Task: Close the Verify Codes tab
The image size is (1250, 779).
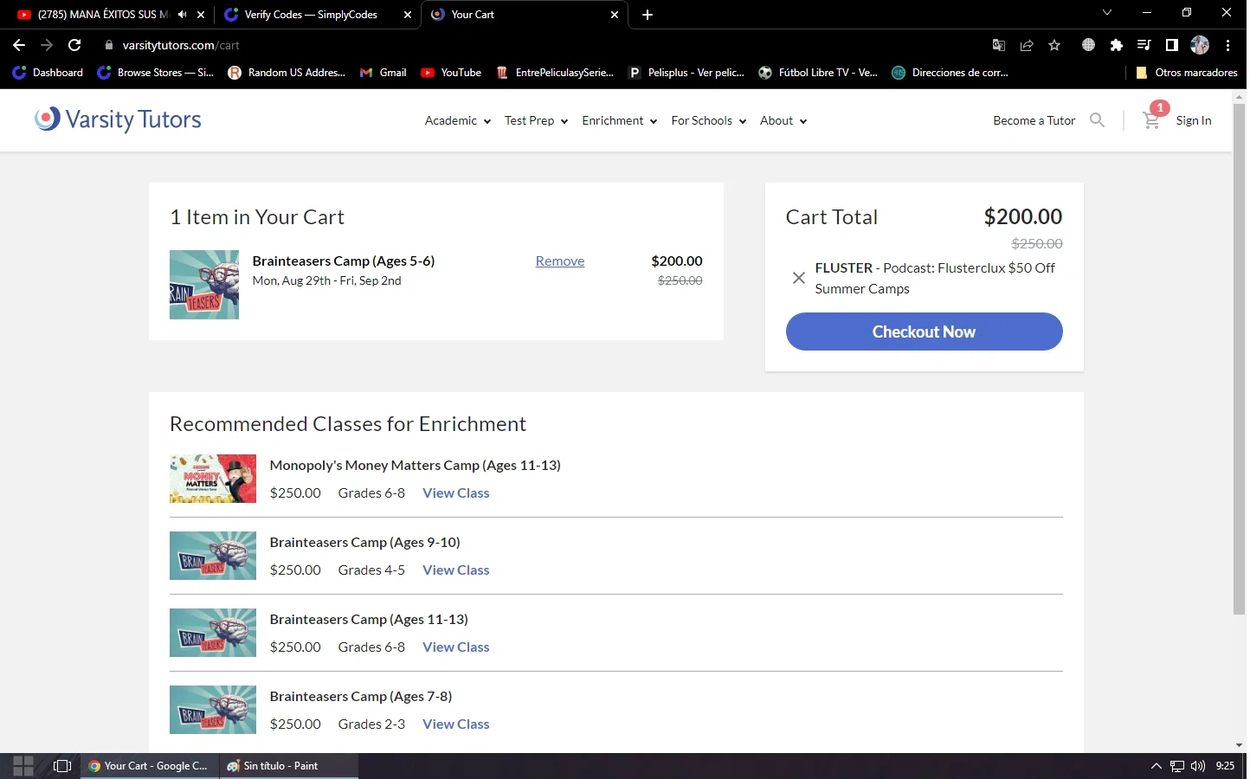Action: [408, 15]
